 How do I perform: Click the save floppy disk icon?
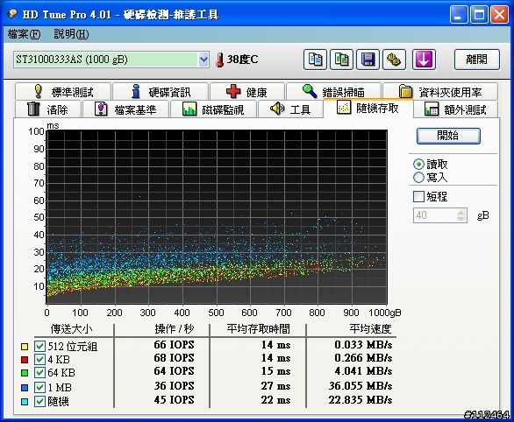[x=368, y=60]
